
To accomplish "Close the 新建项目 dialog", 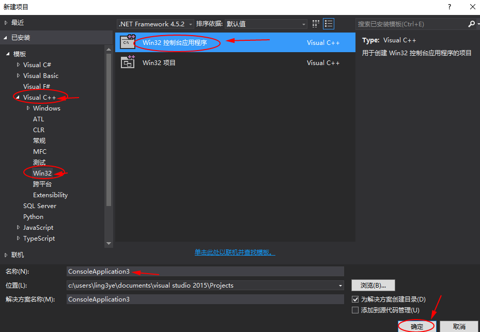I will pyautogui.click(x=472, y=7).
